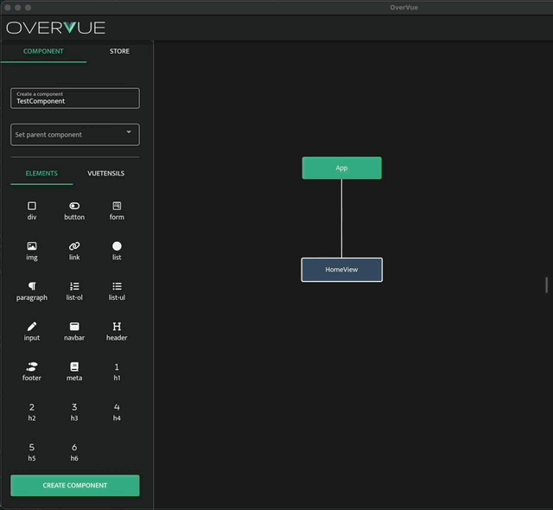Click the OverVue logo
This screenshot has width=553, height=510.
[55, 28]
